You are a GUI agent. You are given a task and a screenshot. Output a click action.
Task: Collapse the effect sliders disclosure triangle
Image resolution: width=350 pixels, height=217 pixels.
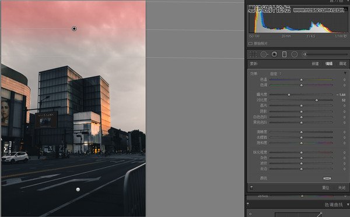(345, 73)
